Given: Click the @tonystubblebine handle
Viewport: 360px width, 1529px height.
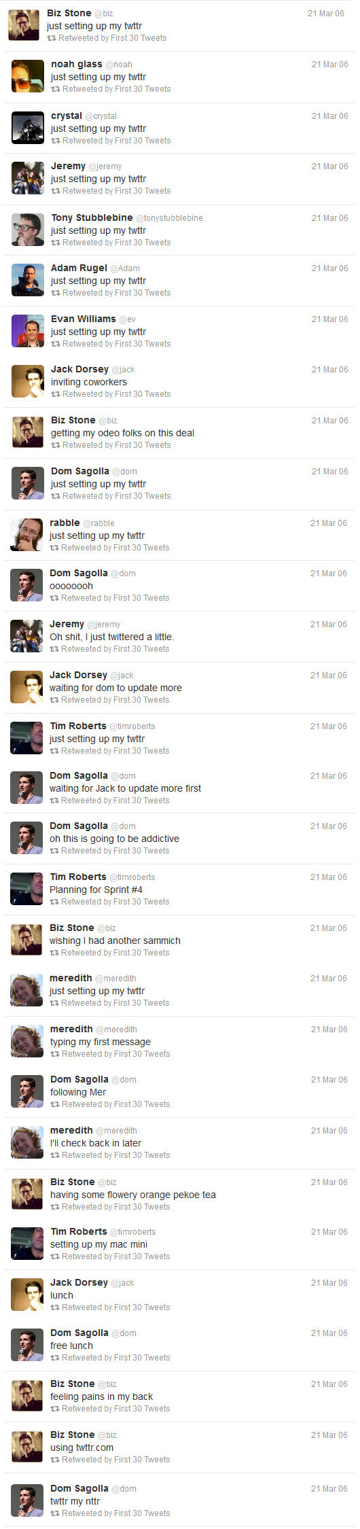Looking at the screenshot, I should [170, 218].
